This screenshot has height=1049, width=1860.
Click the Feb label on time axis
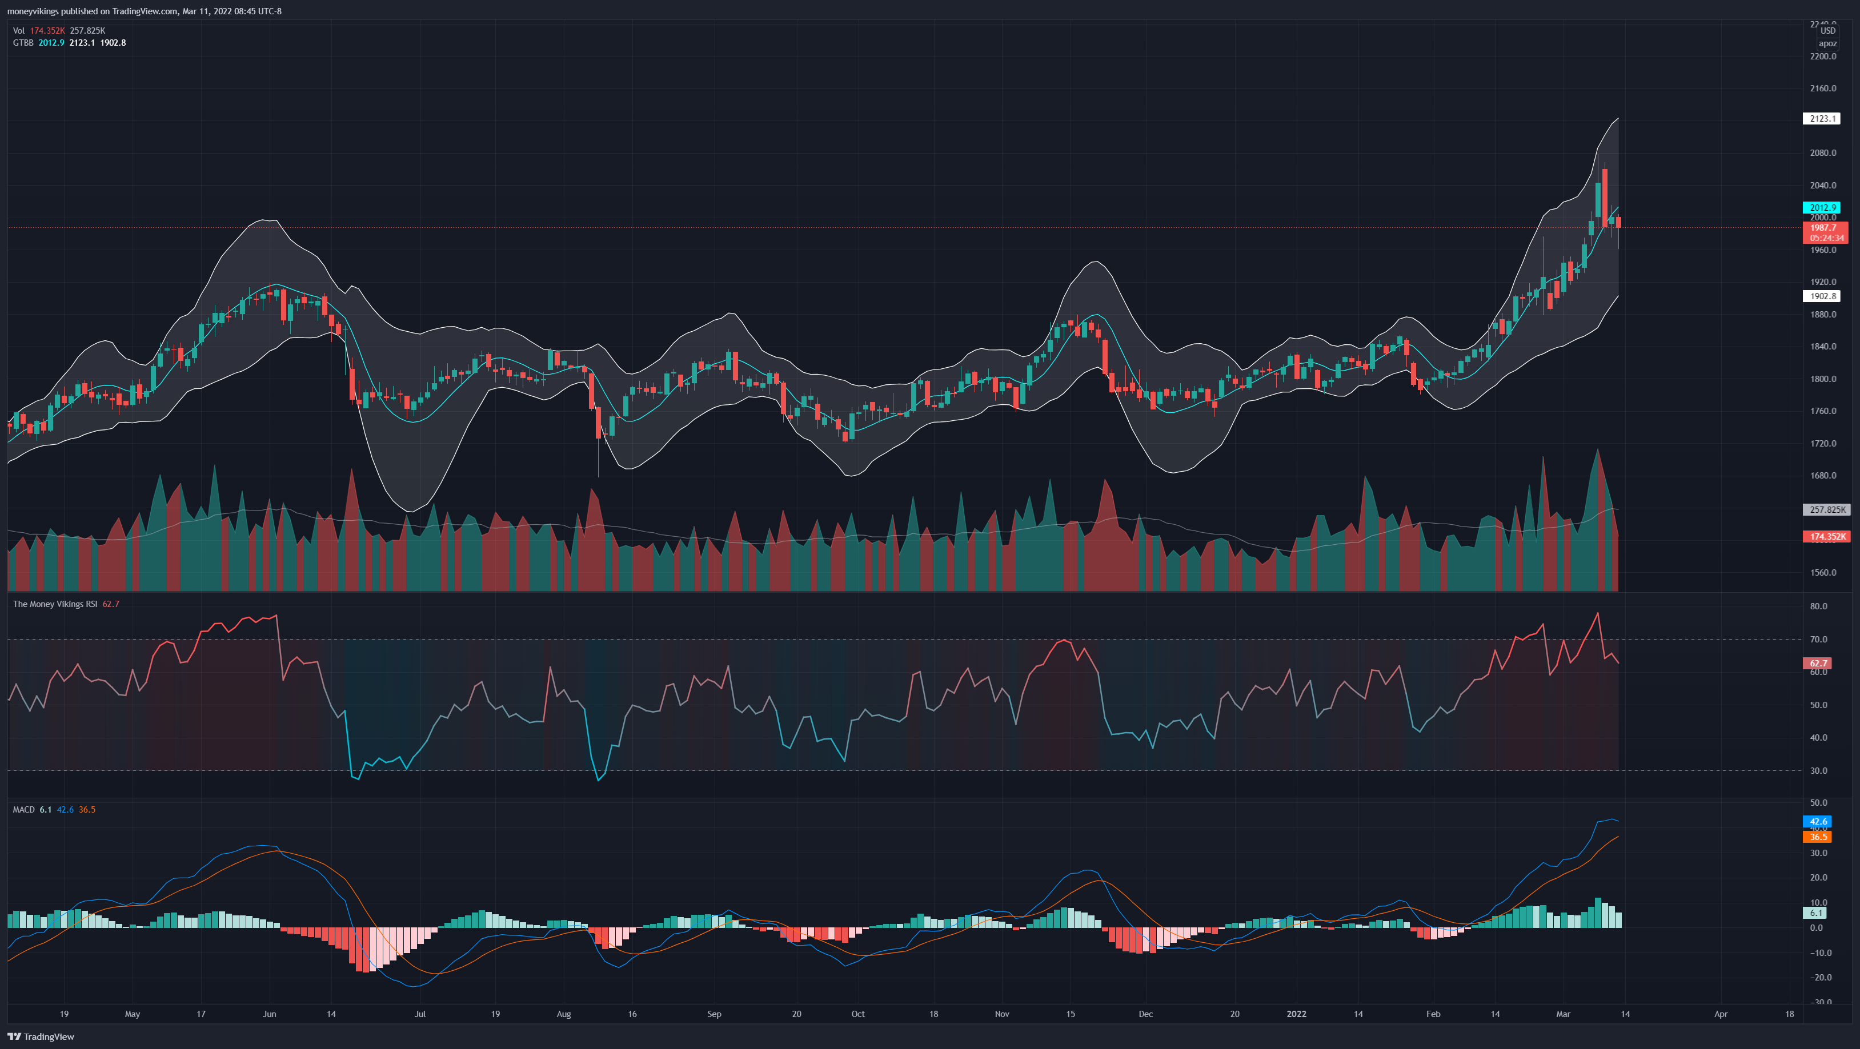[x=1433, y=1014]
